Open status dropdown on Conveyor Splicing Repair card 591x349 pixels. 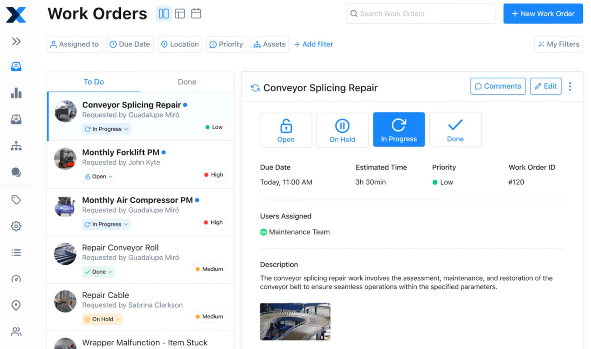(106, 129)
